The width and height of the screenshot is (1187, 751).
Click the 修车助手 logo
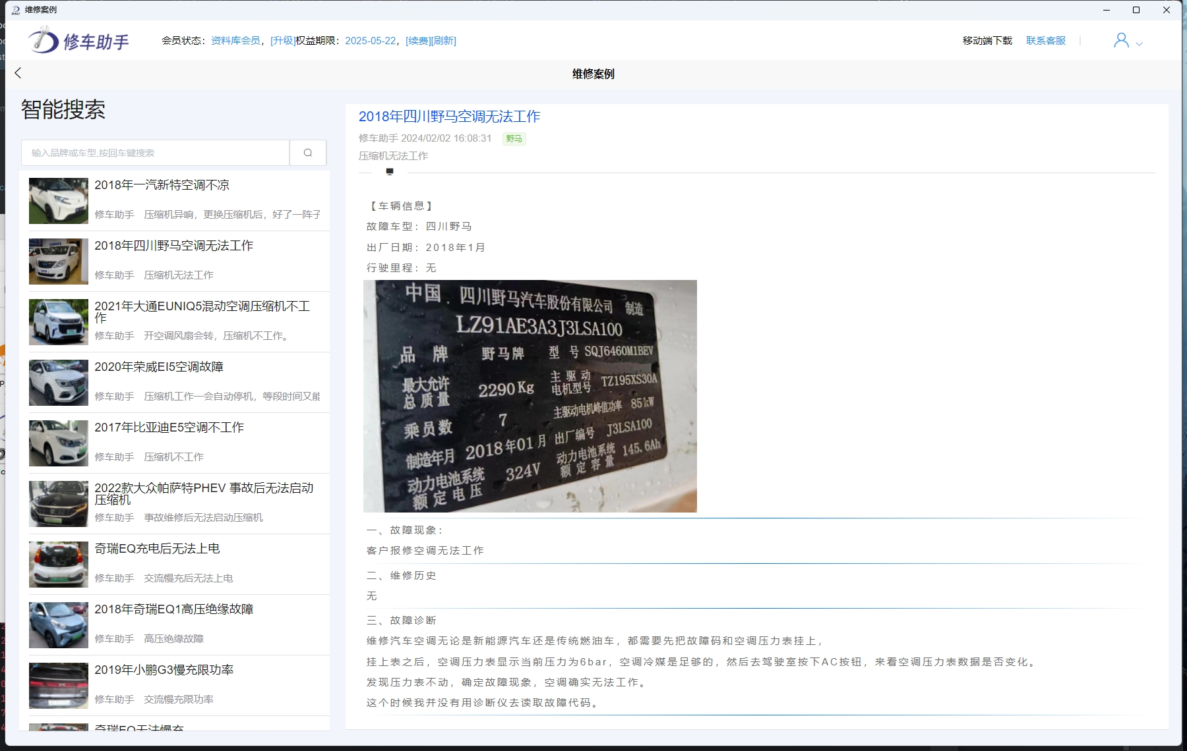point(79,41)
